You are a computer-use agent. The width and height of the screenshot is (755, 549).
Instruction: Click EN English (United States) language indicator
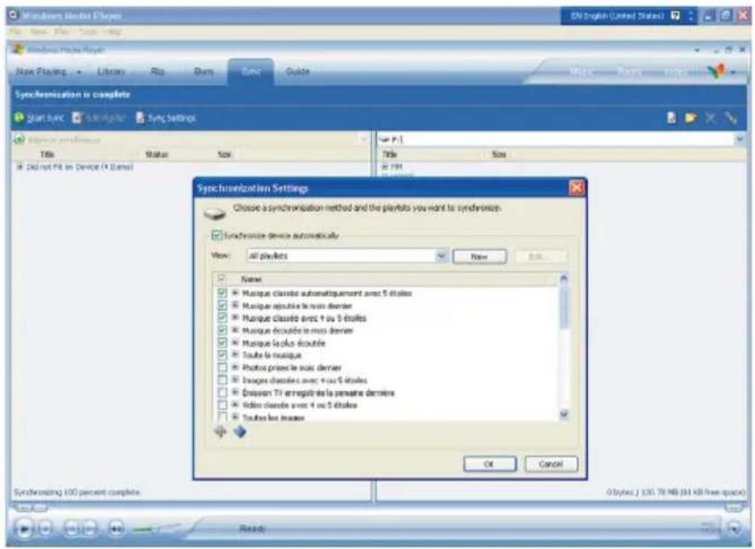pos(617,16)
